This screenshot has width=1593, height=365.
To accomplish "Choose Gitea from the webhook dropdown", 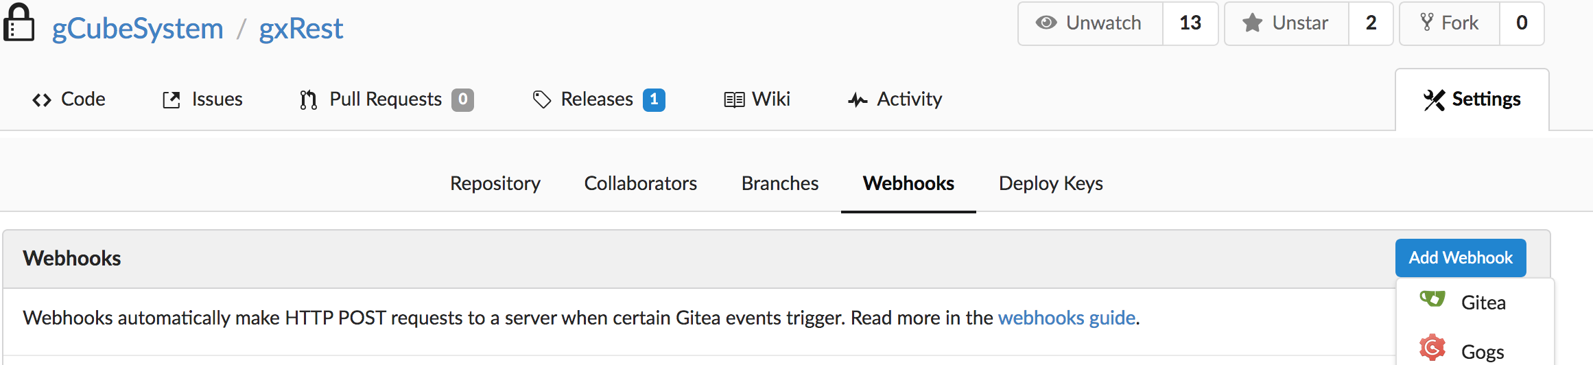I will (x=1475, y=303).
